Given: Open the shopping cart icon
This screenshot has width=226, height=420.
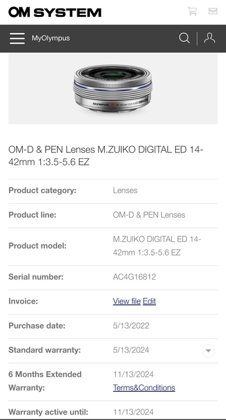Looking at the screenshot, I should pyautogui.click(x=192, y=11).
